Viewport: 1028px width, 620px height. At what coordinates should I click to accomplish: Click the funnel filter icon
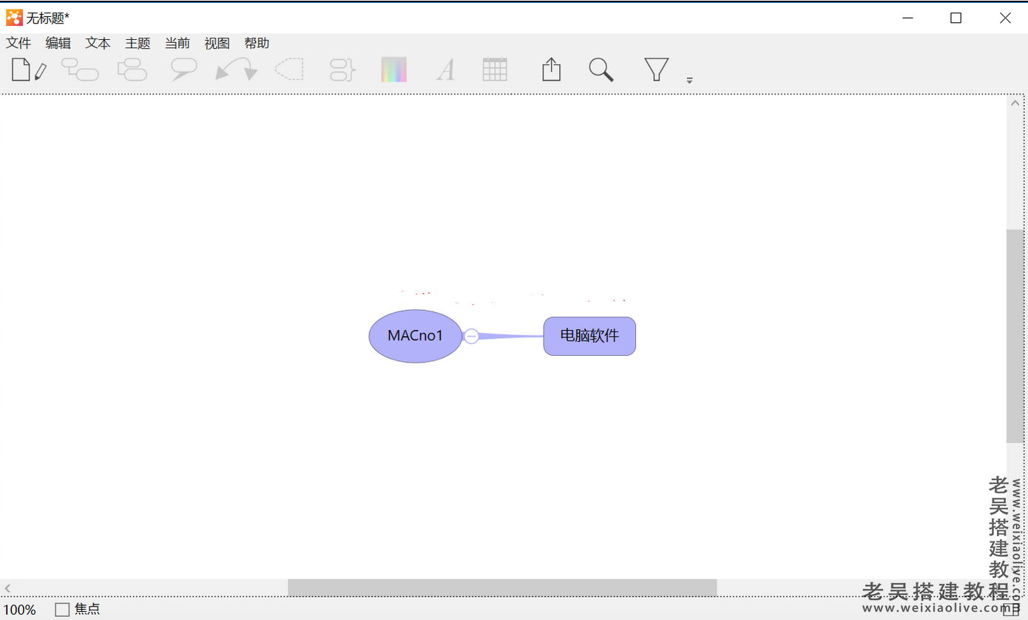tap(657, 70)
